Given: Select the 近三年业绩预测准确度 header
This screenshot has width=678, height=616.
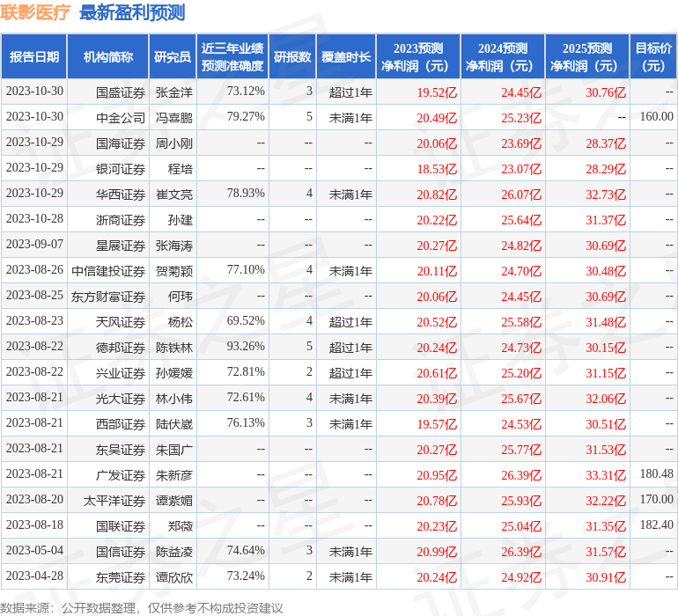Looking at the screenshot, I should coord(232,57).
